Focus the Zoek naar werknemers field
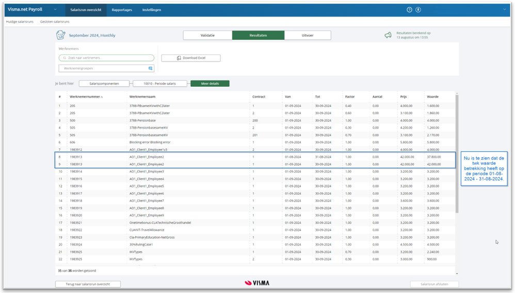This screenshot has width=515, height=293. [106, 58]
